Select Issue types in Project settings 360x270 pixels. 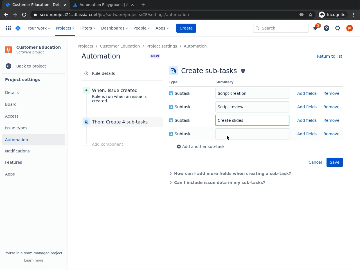(16, 128)
